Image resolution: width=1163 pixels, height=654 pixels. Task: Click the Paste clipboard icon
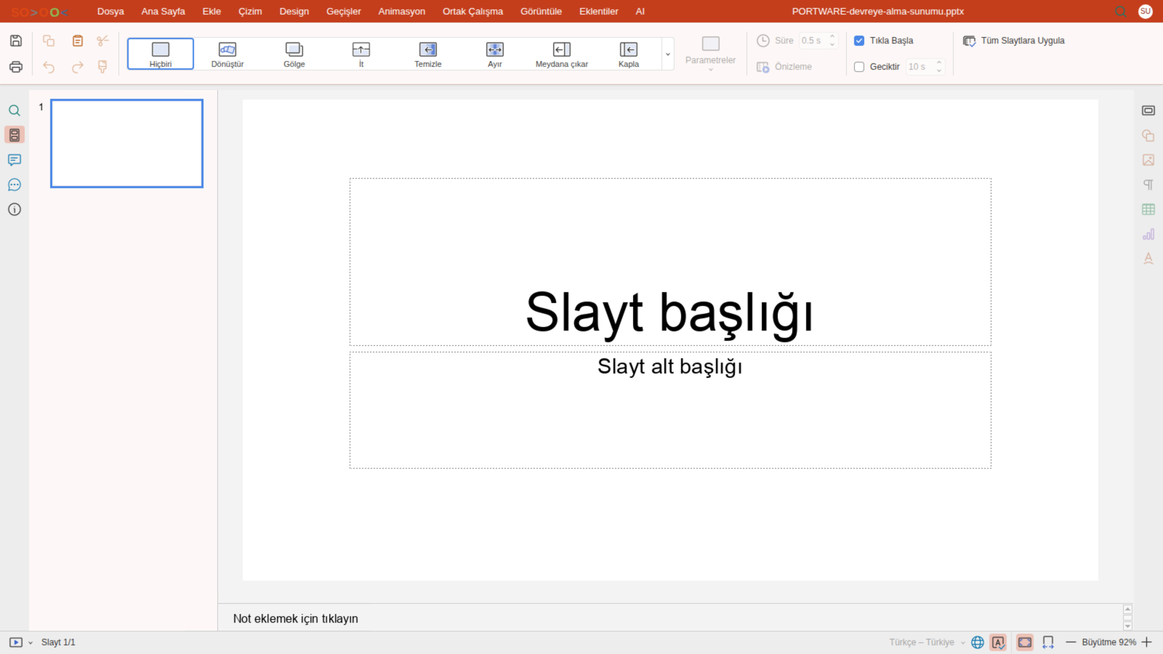[78, 41]
